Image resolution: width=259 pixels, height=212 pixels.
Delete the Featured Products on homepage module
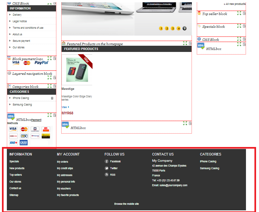click(x=190, y=43)
